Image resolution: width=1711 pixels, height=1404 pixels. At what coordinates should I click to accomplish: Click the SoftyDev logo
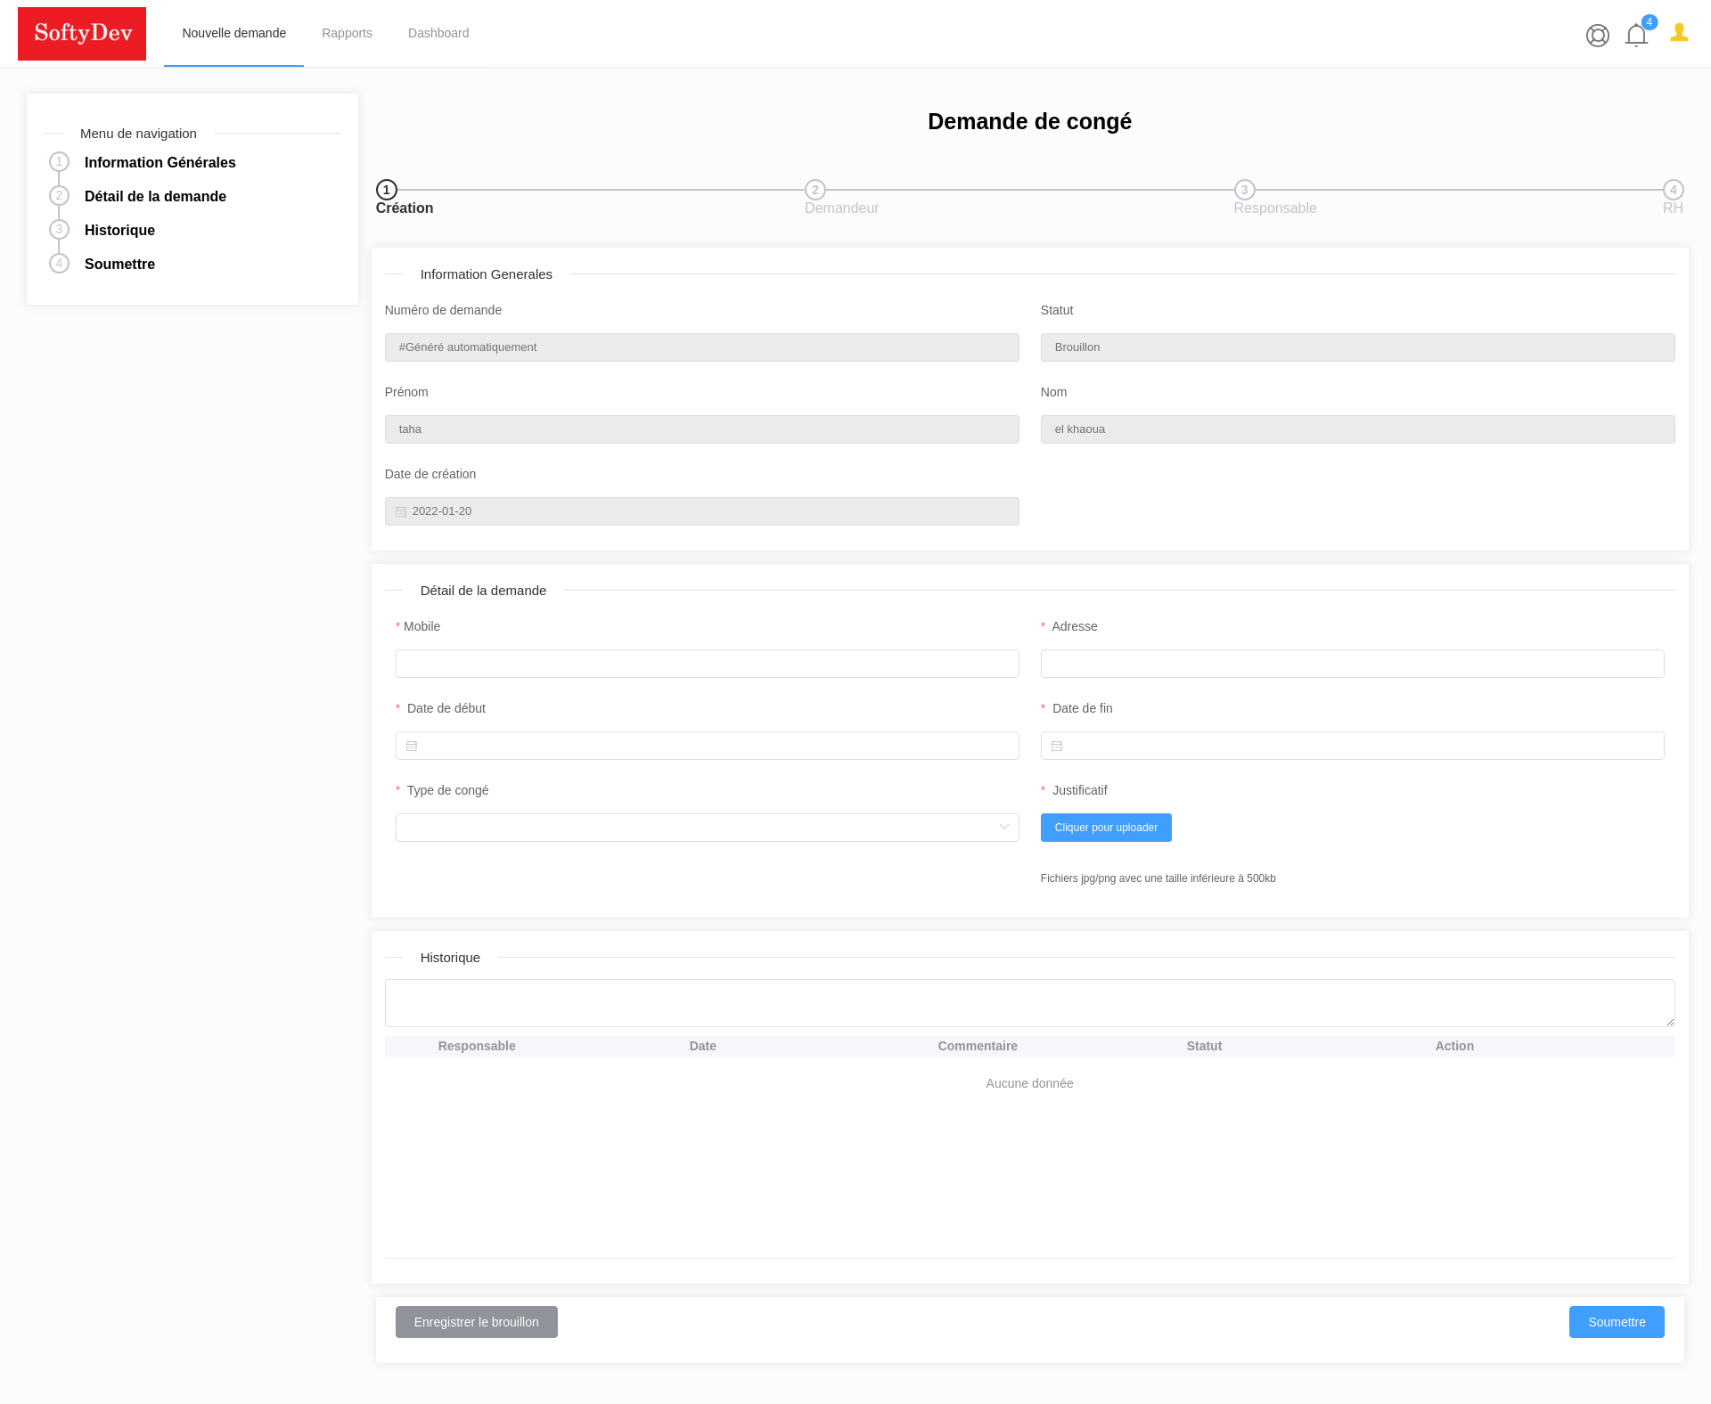pos(82,33)
